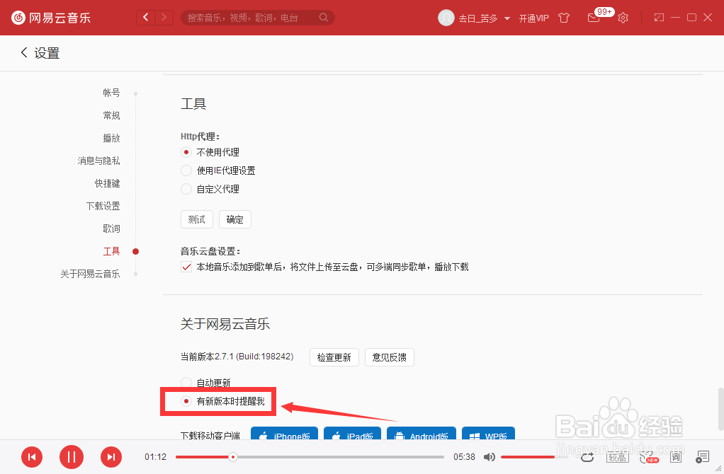Click the song progress slider
The image size is (724, 474).
[x=310, y=457]
